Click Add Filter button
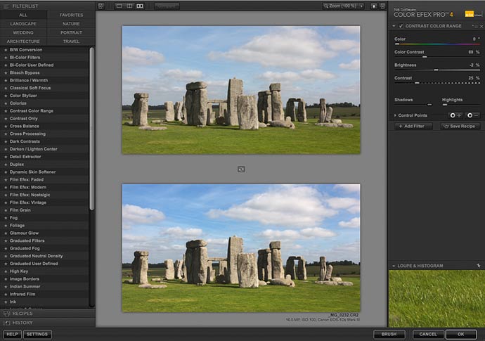The height and width of the screenshot is (341, 485). [412, 127]
